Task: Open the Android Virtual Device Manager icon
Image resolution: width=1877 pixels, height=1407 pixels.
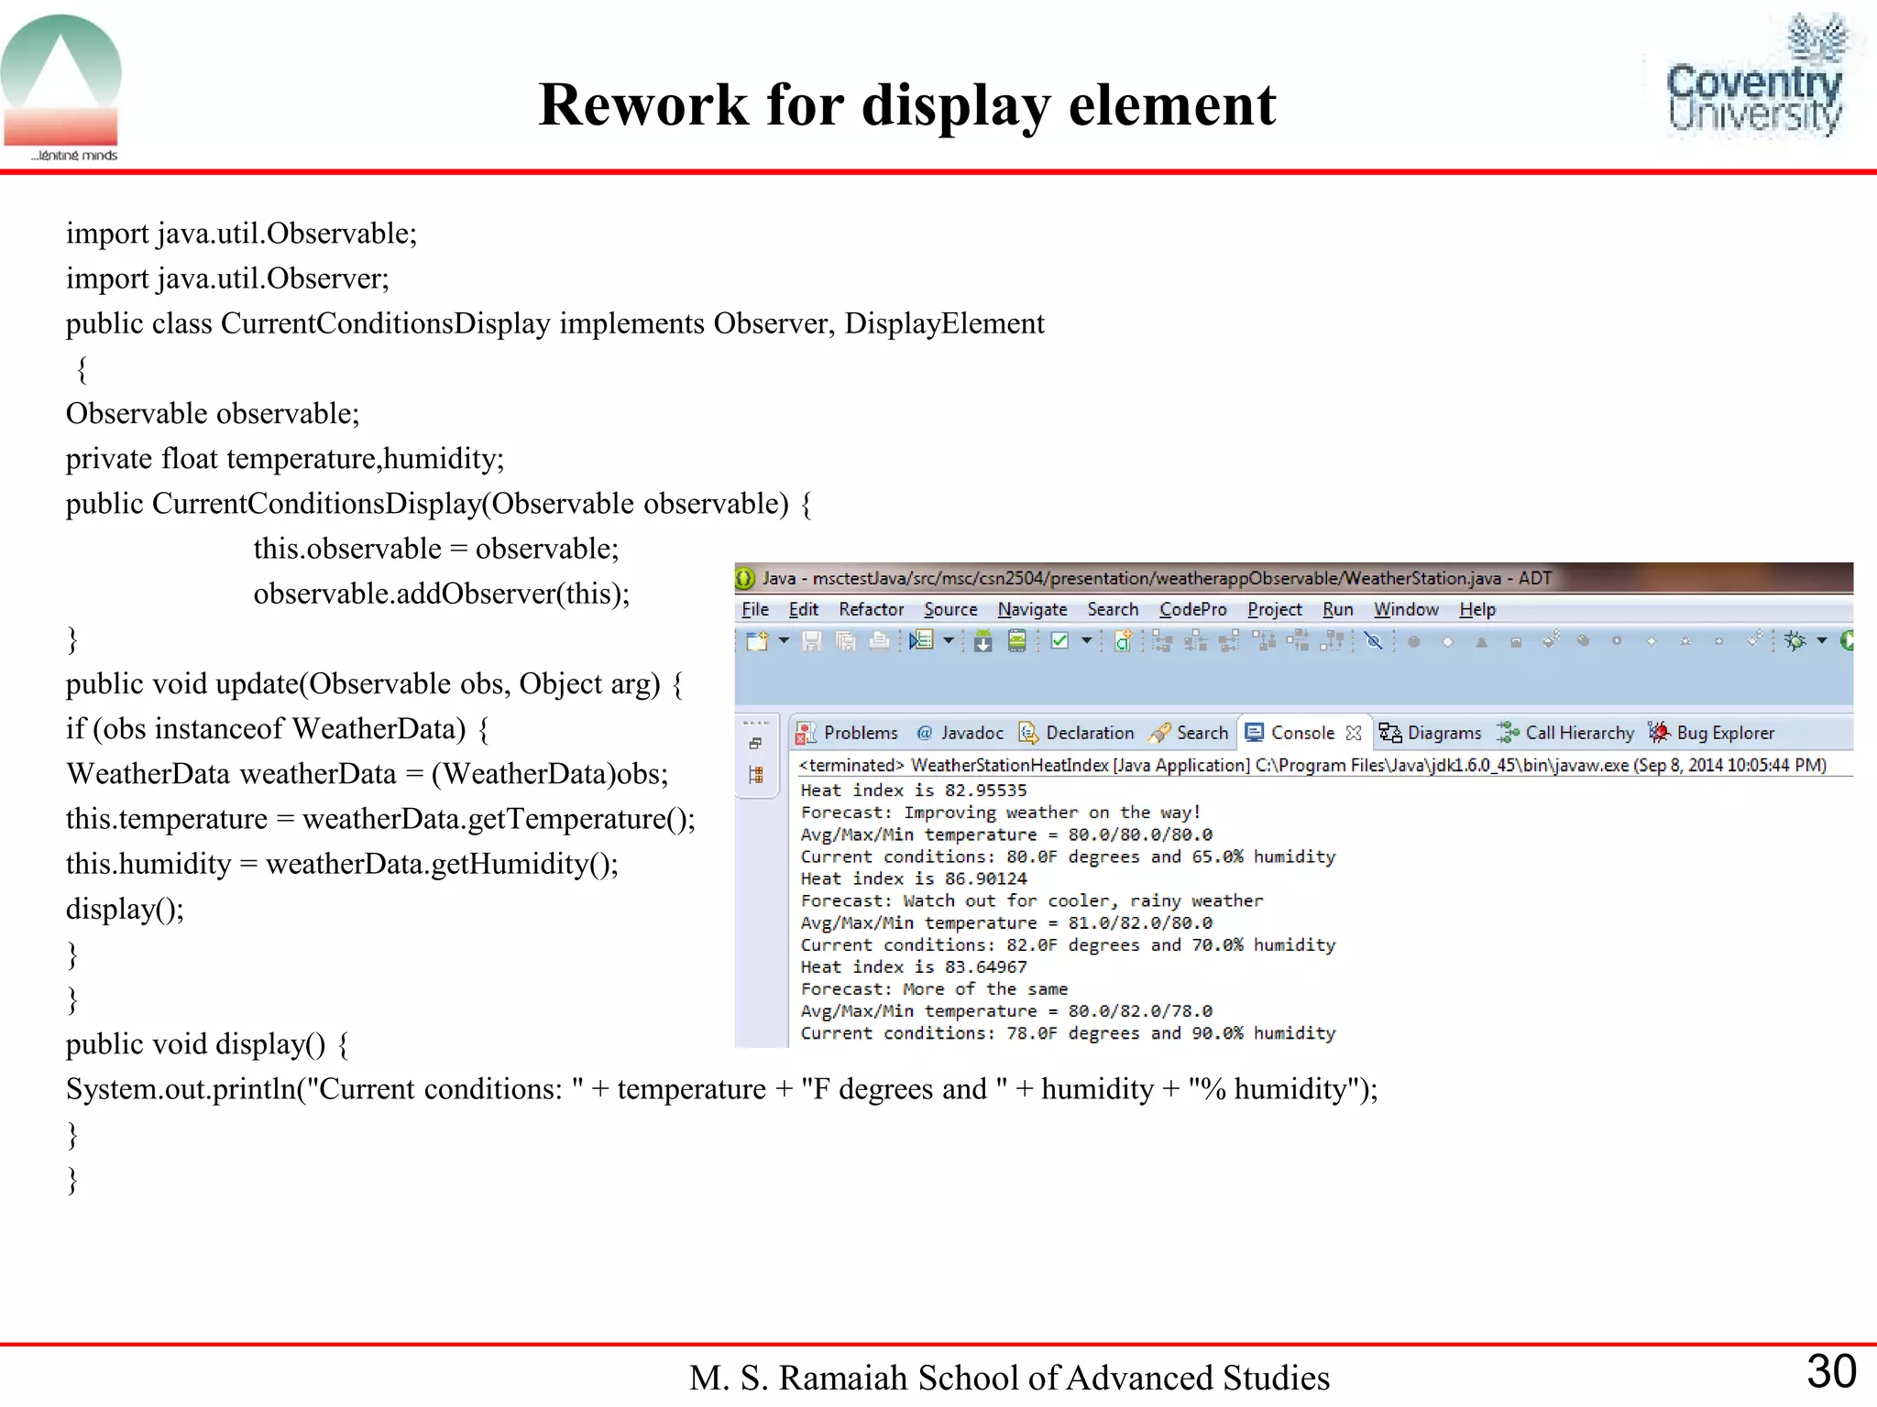Action: click(1016, 641)
